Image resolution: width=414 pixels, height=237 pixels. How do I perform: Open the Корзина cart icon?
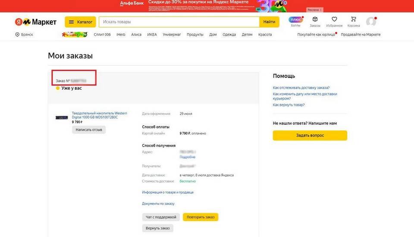[x=354, y=22]
